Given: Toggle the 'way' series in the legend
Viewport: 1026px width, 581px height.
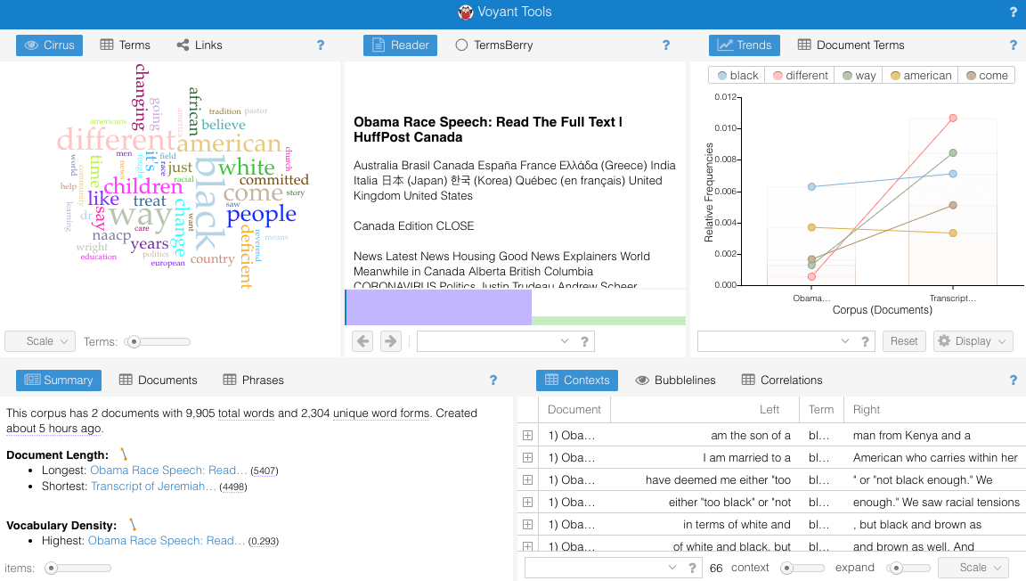Looking at the screenshot, I should (859, 76).
